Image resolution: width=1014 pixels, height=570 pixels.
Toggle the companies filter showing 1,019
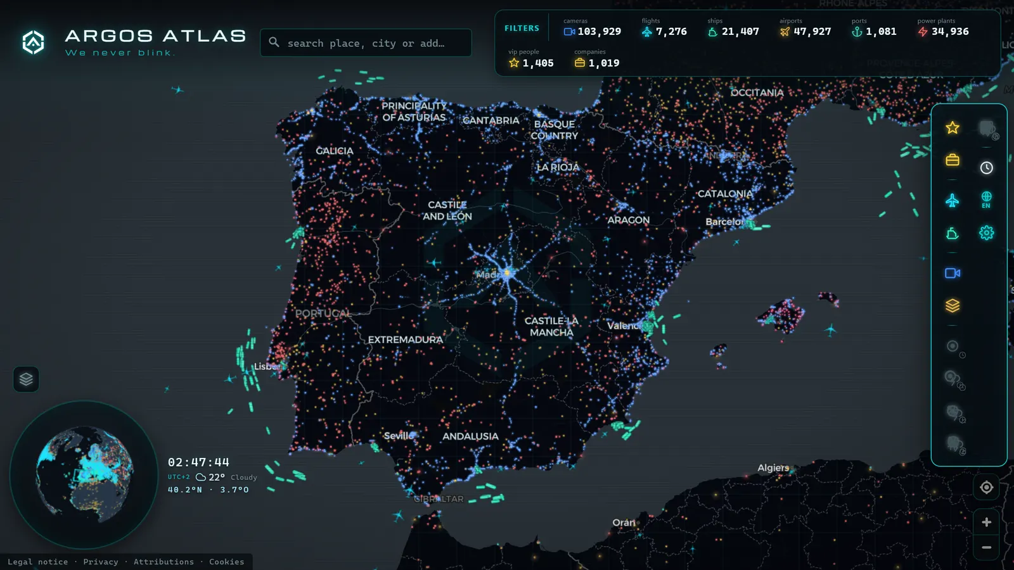point(597,59)
